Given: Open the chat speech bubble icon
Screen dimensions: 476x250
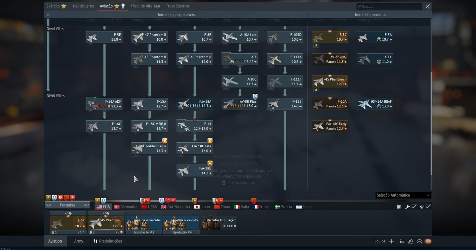Looking at the screenshot, I should [x=419, y=241].
